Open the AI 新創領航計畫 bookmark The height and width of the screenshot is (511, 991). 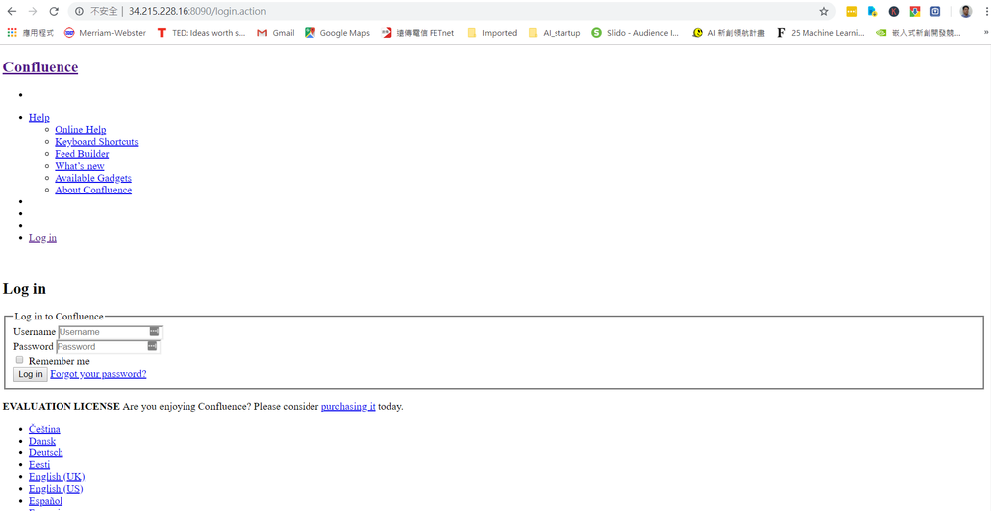[x=728, y=33]
